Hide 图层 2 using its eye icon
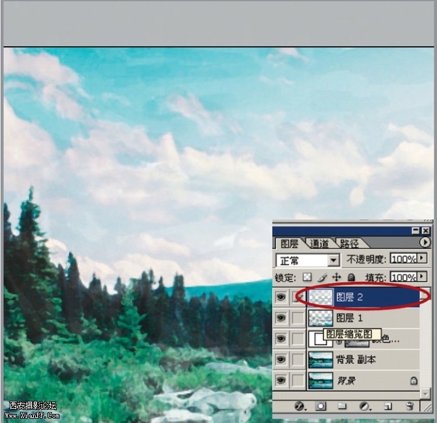 point(281,297)
